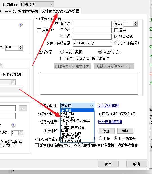Enable the 启用FTP checkbox

[39, 30]
